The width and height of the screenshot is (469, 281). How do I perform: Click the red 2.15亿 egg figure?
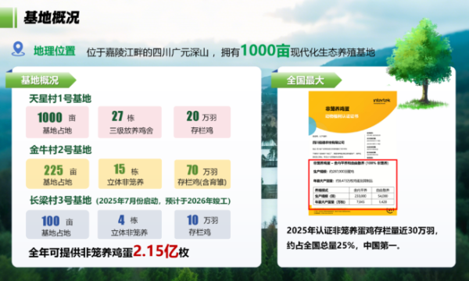pyautogui.click(x=156, y=251)
